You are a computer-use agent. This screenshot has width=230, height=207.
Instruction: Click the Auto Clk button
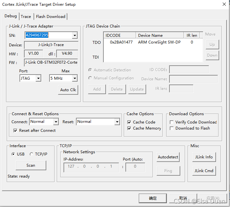(68, 90)
